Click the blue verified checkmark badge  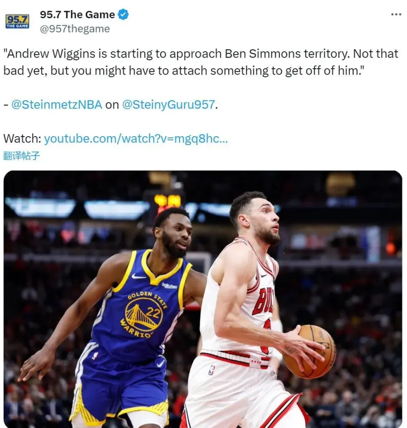pyautogui.click(x=123, y=14)
